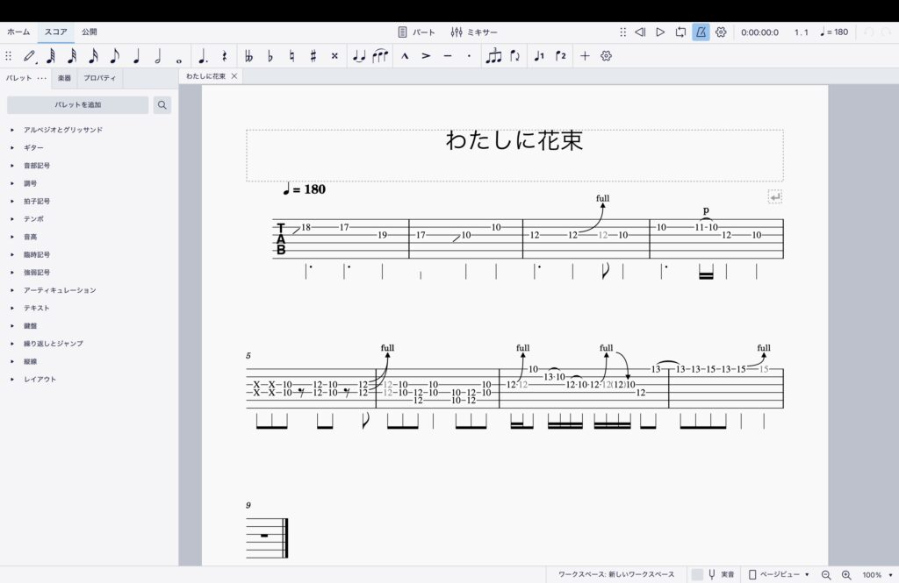Expand the ギター palette
899x583 pixels.
pos(12,148)
